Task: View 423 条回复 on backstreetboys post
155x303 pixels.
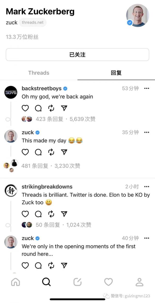Action: (50, 119)
